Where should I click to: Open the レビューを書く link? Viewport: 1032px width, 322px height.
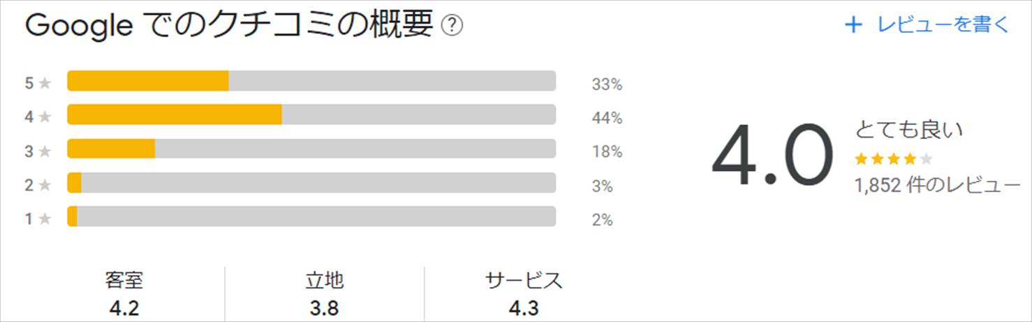(x=943, y=25)
